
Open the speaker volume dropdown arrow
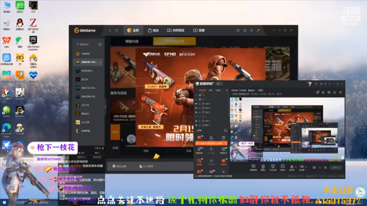[306, 167]
